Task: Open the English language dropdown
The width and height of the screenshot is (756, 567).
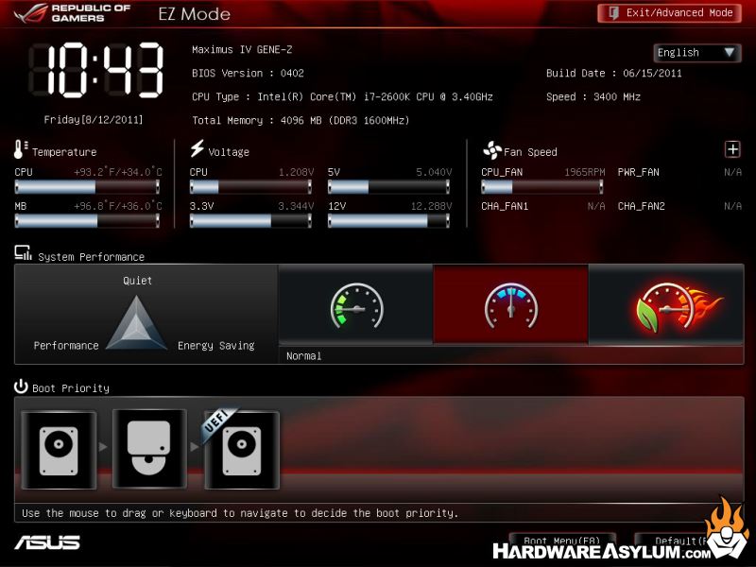Action: [x=696, y=53]
